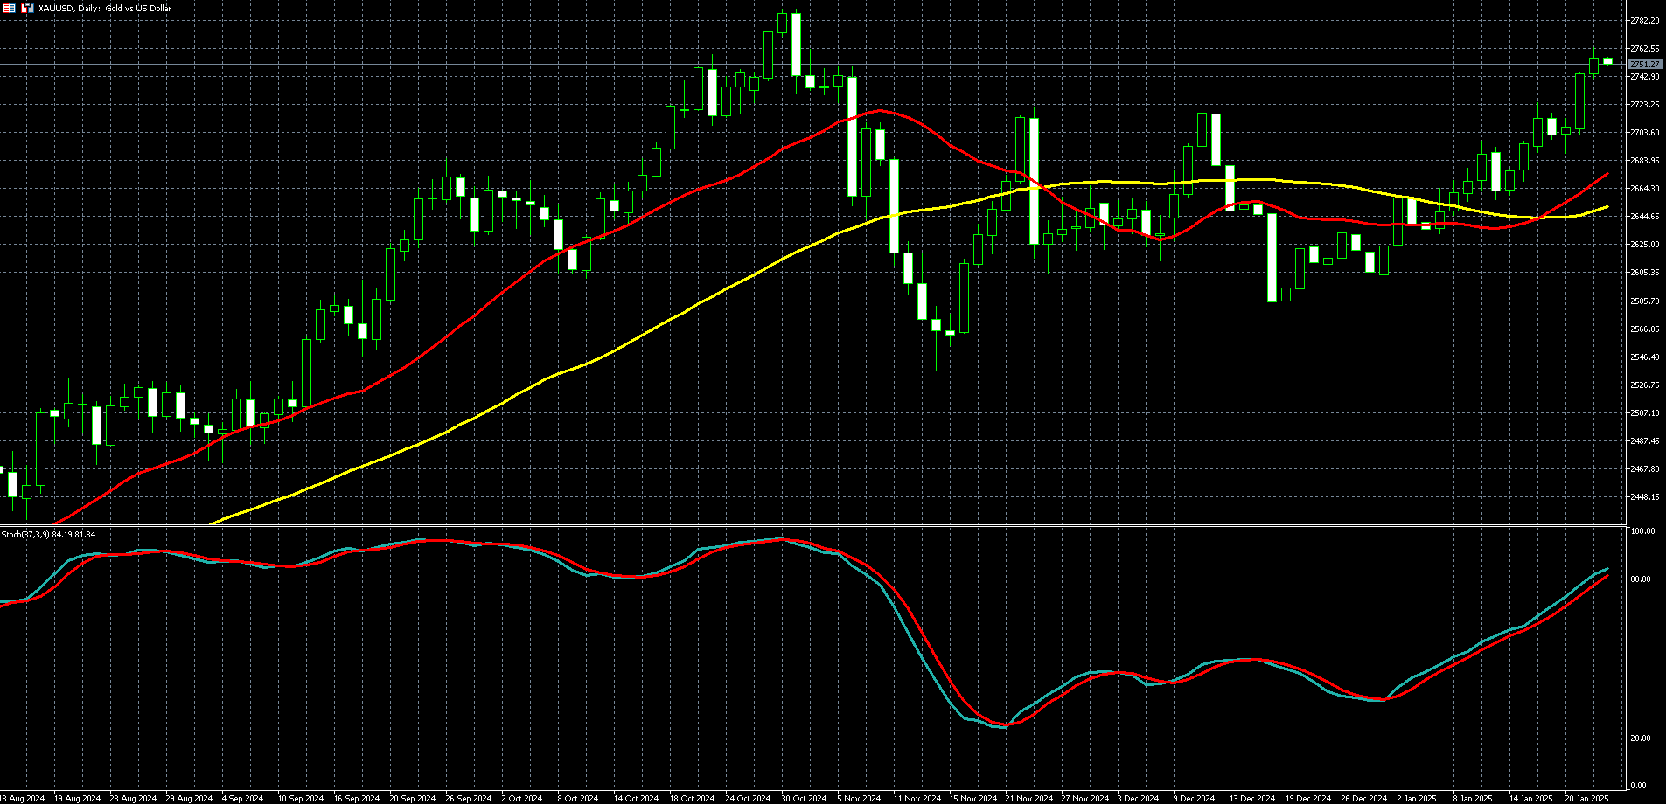
Task: Click the 10 Sep 2024 date label
Action: [301, 799]
